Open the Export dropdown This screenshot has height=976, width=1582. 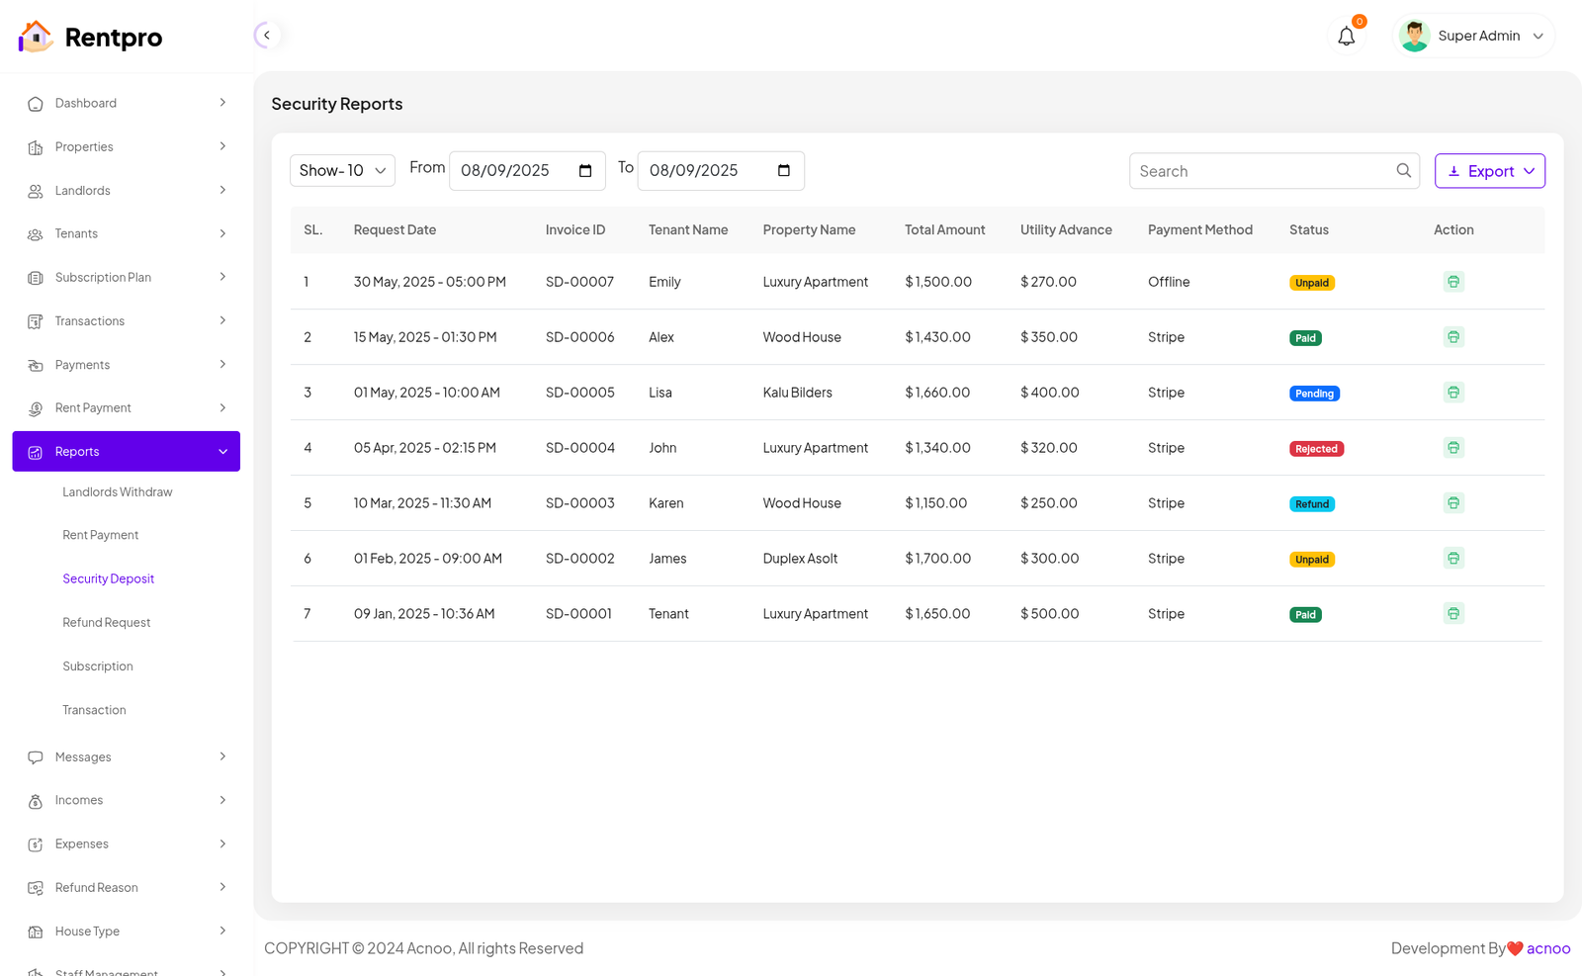(x=1489, y=171)
